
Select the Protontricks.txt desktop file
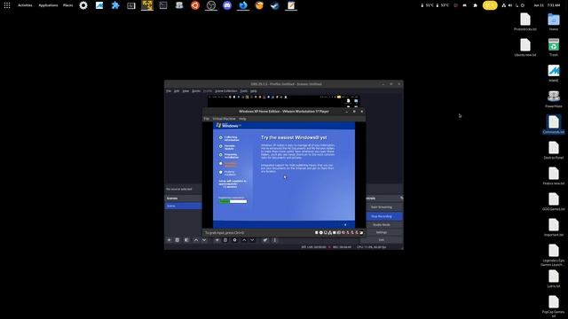click(525, 21)
